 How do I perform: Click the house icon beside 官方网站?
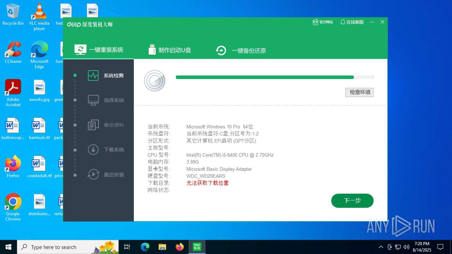point(315,22)
